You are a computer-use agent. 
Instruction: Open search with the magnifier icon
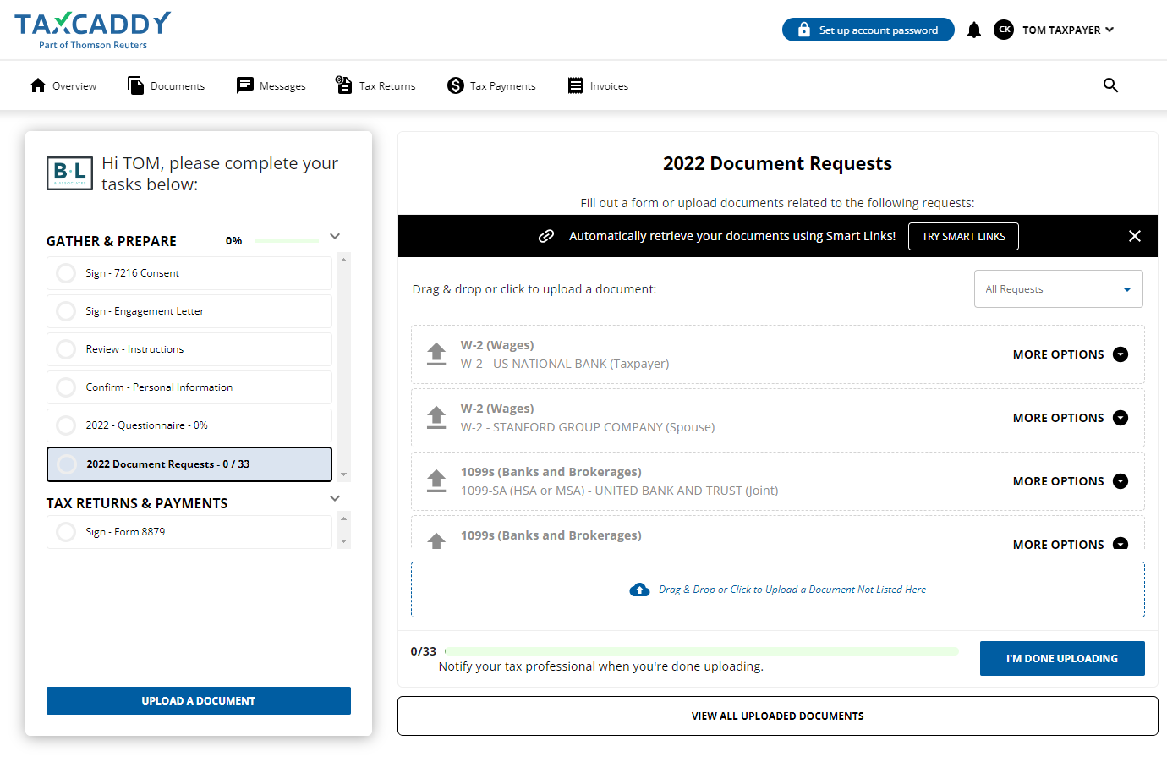click(x=1111, y=85)
